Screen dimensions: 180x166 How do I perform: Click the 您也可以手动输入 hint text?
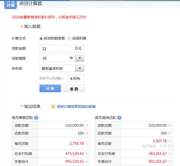point(51,78)
